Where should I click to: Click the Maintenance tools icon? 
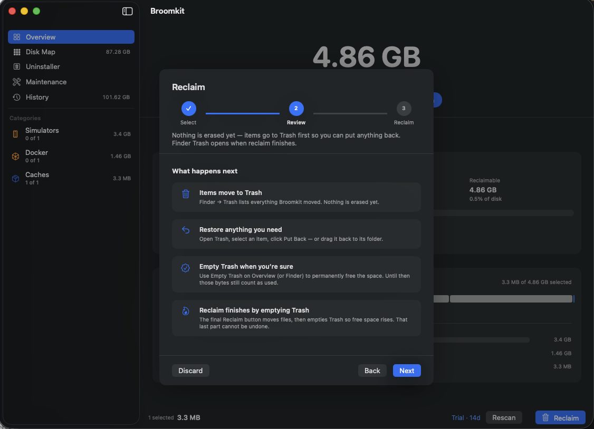(x=17, y=82)
